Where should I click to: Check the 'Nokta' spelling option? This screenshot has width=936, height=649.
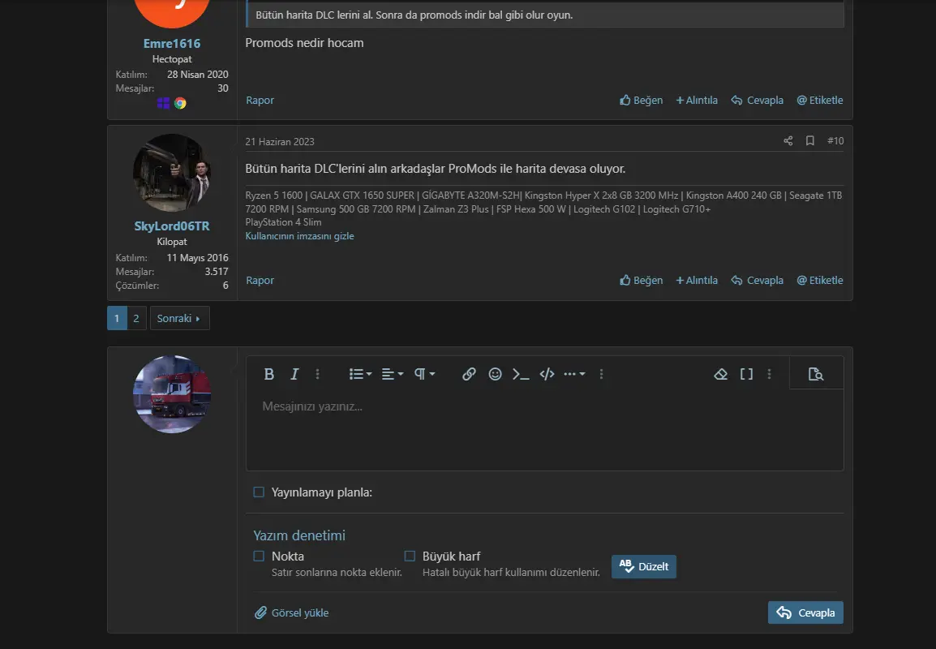click(x=259, y=556)
